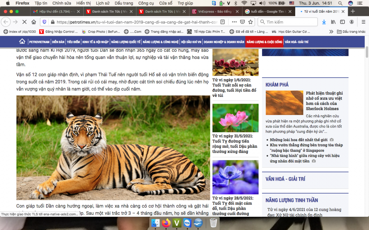Toggle the Firefox sidebar
369x230 pixels.
(342, 22)
